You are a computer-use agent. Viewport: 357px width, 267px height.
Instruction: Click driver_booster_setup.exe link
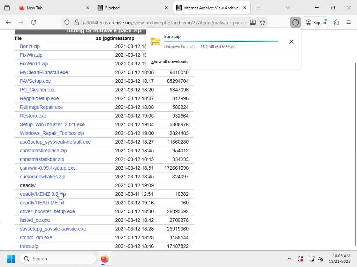(47, 211)
